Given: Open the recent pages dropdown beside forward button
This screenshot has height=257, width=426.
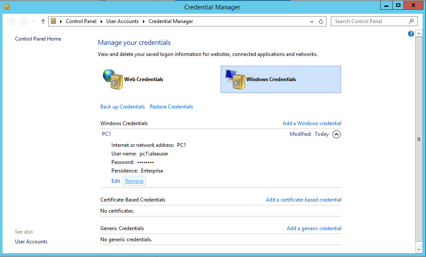Looking at the screenshot, I should point(32,21).
